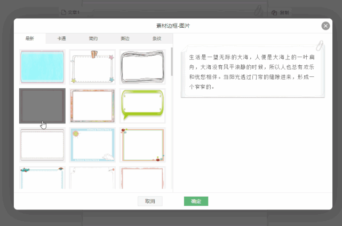Switch to the 撕边 tab

125,38
